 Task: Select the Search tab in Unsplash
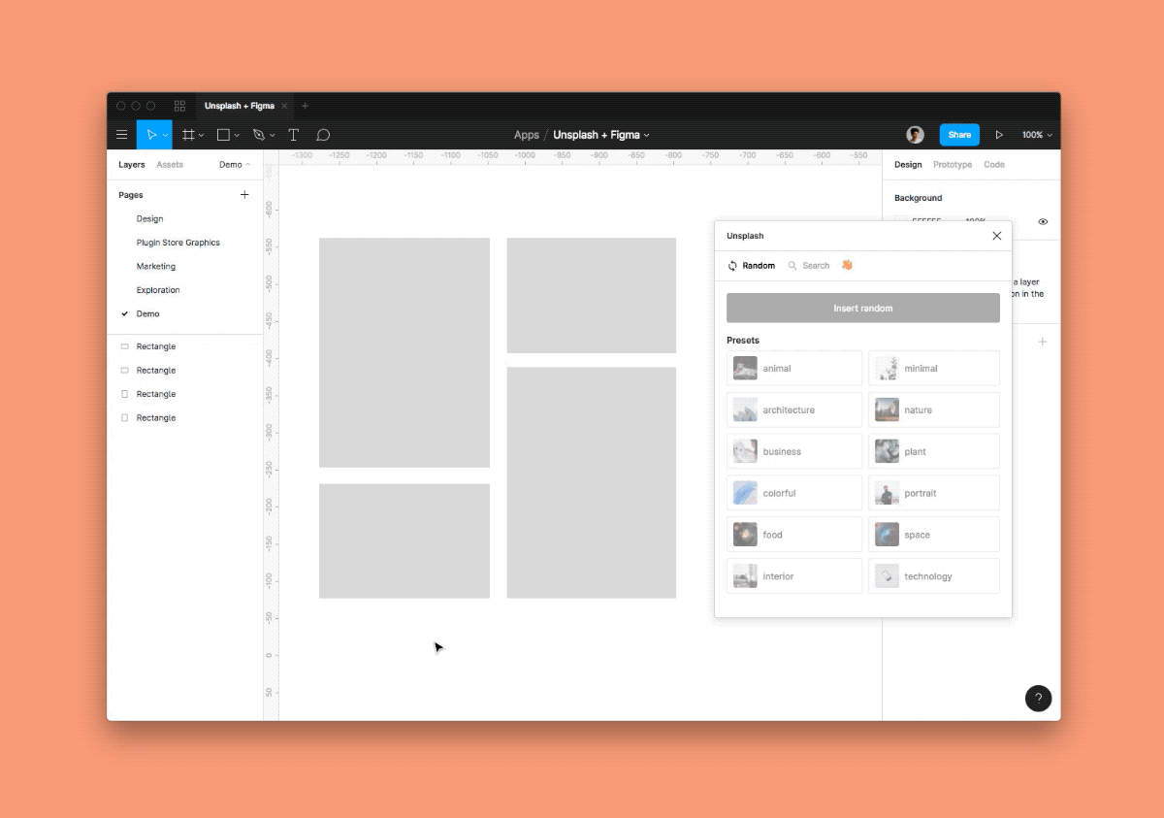[809, 265]
